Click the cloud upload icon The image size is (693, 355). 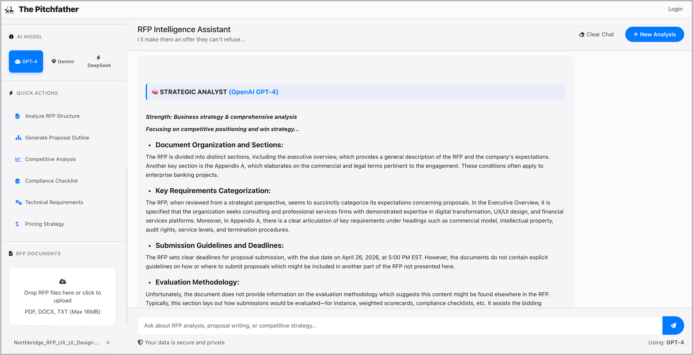coord(62,281)
